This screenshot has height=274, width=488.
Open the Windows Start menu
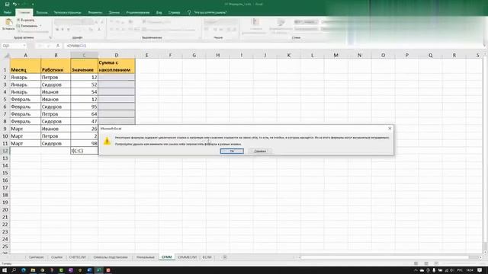[x=5, y=270]
